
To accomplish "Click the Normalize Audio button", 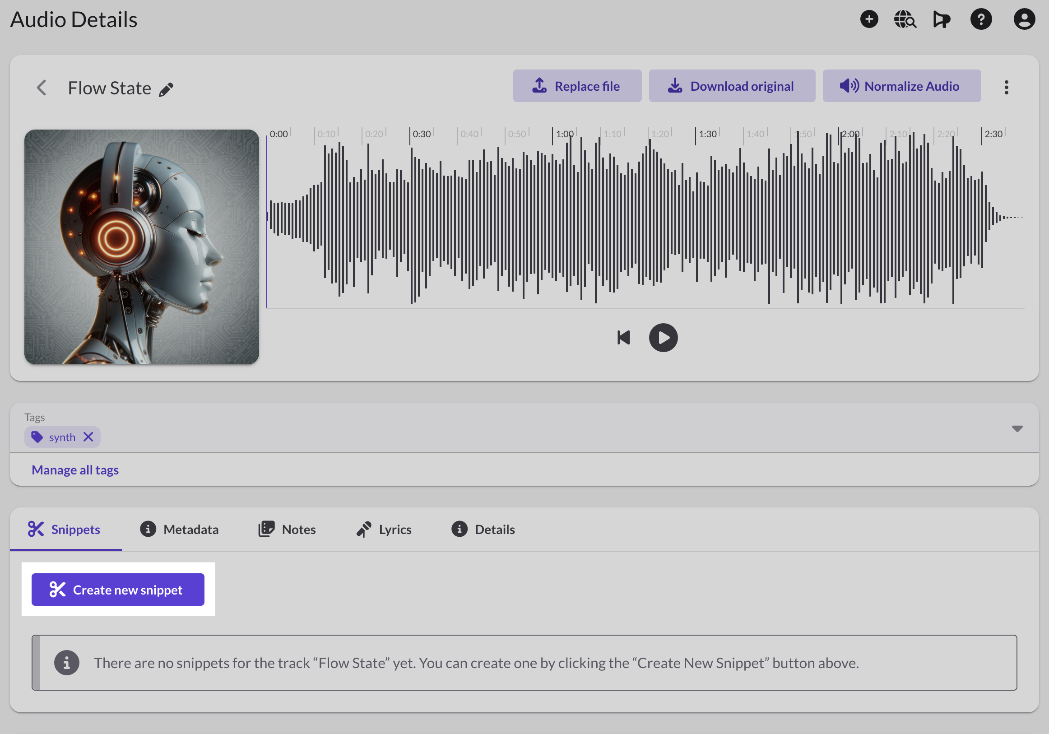I will pyautogui.click(x=901, y=86).
